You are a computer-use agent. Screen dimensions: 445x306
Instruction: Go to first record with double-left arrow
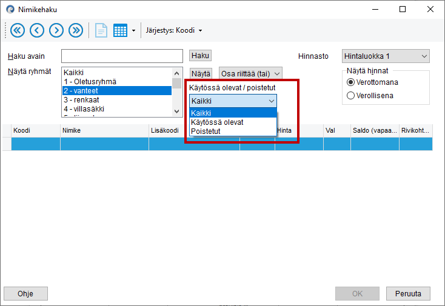18,30
